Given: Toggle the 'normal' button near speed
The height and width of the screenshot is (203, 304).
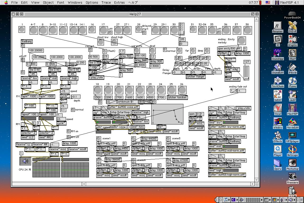Looking at the screenshot, I should pyautogui.click(x=73, y=110).
